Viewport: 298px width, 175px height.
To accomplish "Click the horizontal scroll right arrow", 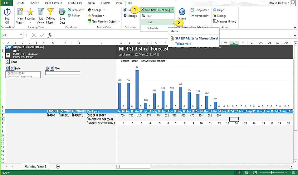I will (291, 167).
